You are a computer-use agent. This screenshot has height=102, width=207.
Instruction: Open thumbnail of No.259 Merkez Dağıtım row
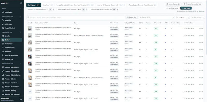pos(30,85)
